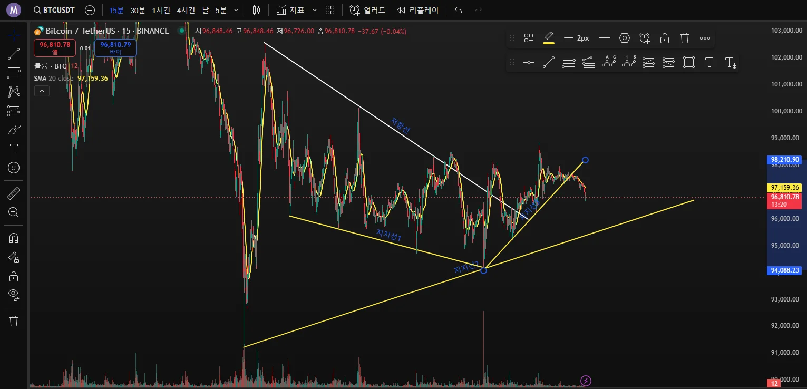Open BTCUSDT symbol search

tap(54, 10)
